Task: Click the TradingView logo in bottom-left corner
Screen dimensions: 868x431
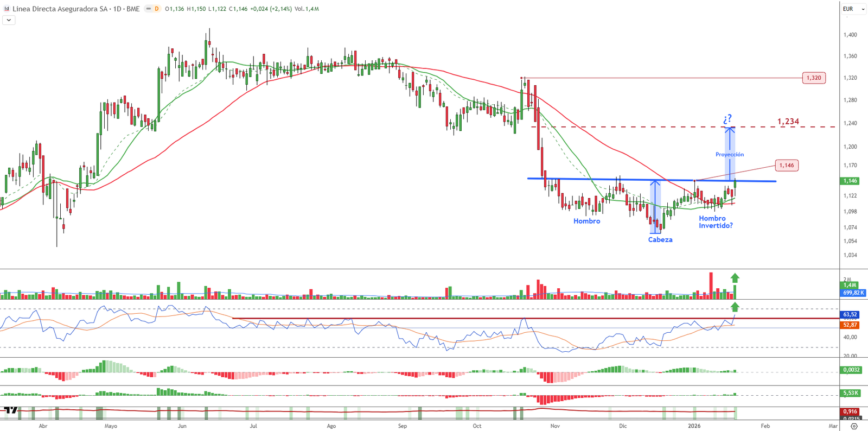Action: [x=10, y=410]
